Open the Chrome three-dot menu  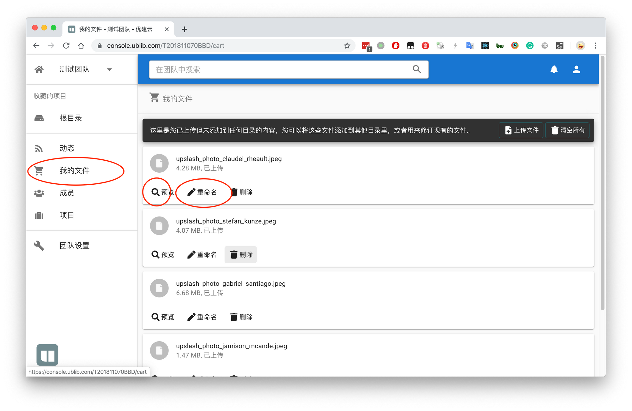595,46
